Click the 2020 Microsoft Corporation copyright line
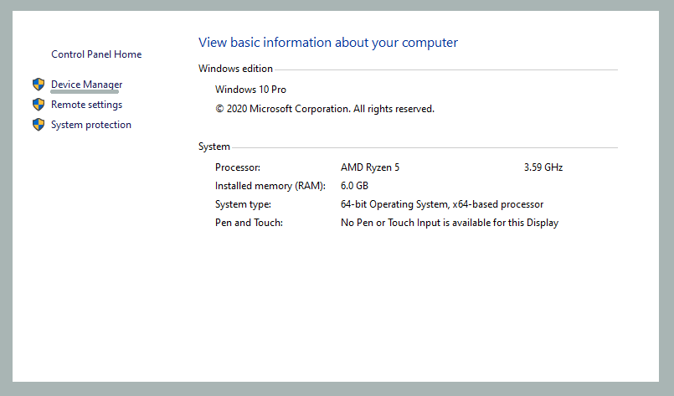674x396 pixels. click(x=325, y=109)
